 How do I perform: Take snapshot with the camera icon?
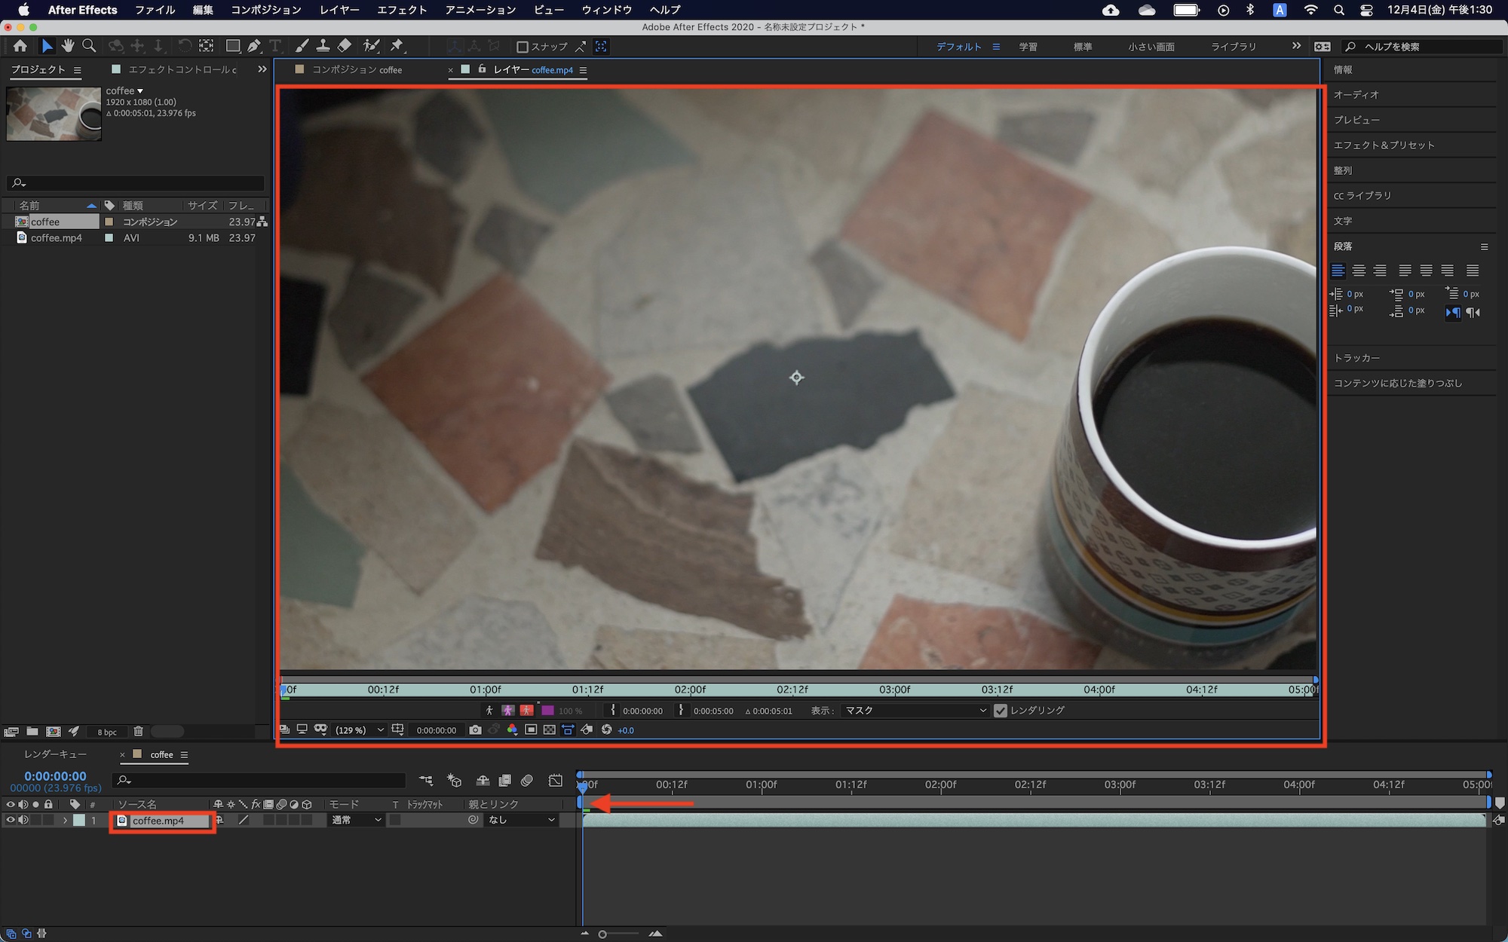tap(475, 729)
